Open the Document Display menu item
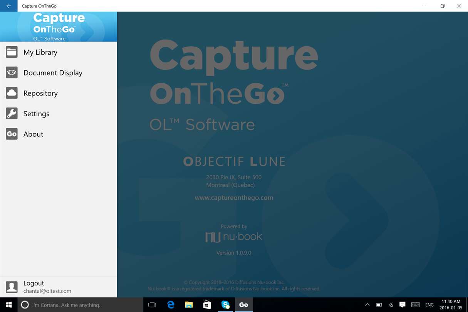The width and height of the screenshot is (468, 312). [x=59, y=72]
